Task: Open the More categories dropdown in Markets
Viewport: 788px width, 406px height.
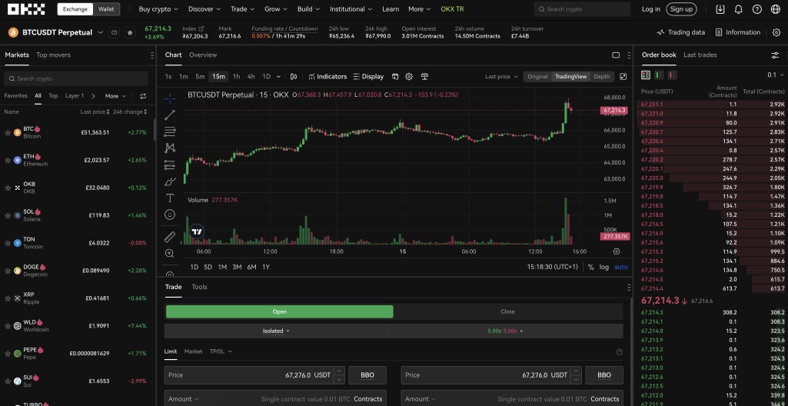Action: [x=115, y=96]
